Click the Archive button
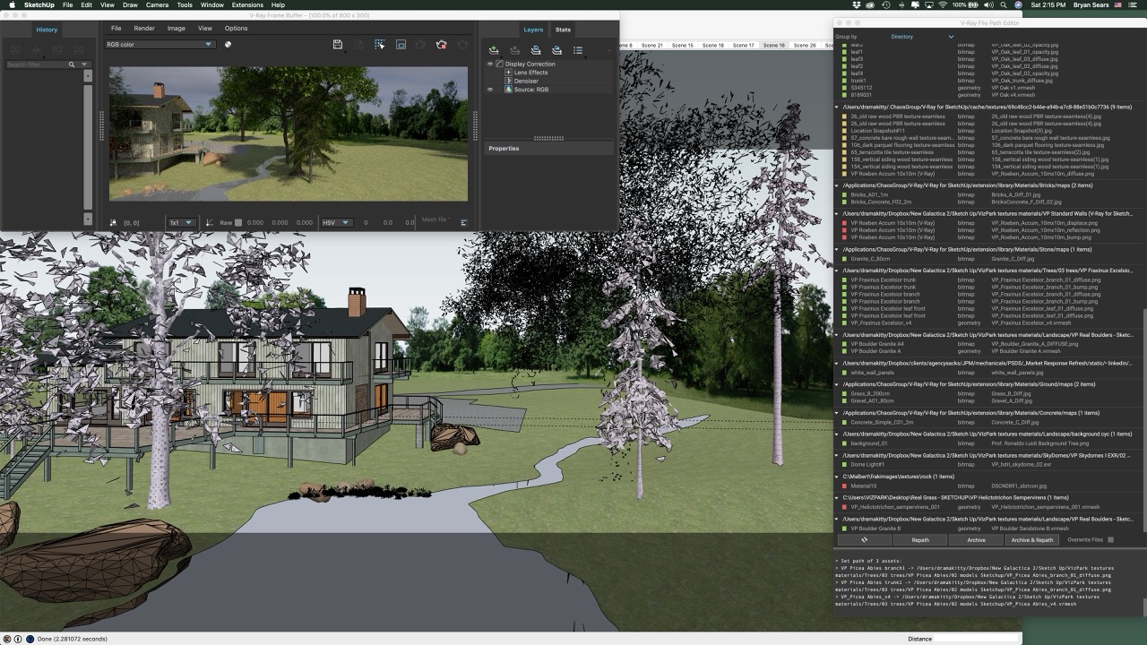The height and width of the screenshot is (645, 1147). coord(976,540)
